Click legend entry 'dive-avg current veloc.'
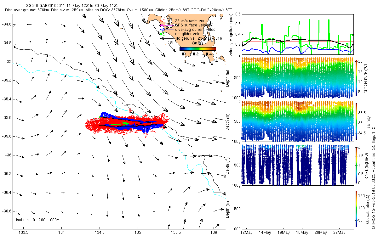 [x=195, y=29]
